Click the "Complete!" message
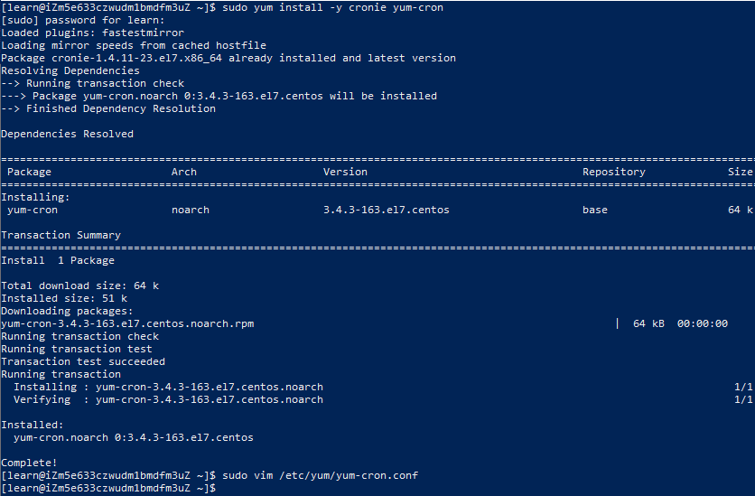Screen dimensions: 755x496 pos(30,463)
